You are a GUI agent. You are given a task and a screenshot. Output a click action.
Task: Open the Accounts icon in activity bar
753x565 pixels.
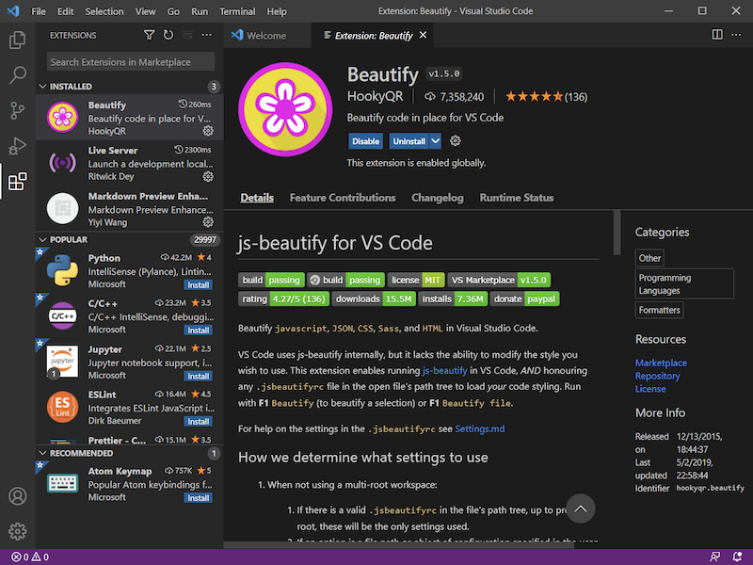tap(16, 496)
